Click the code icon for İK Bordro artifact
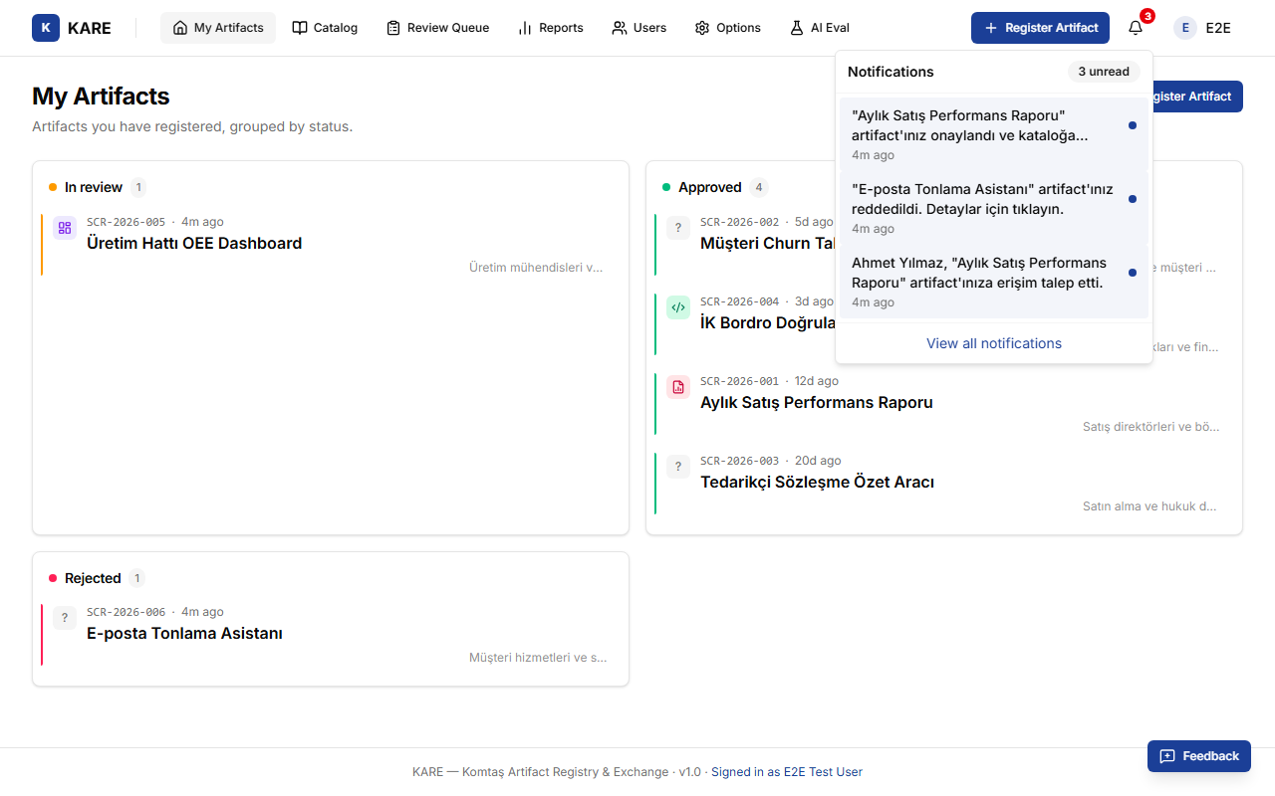 point(678,307)
